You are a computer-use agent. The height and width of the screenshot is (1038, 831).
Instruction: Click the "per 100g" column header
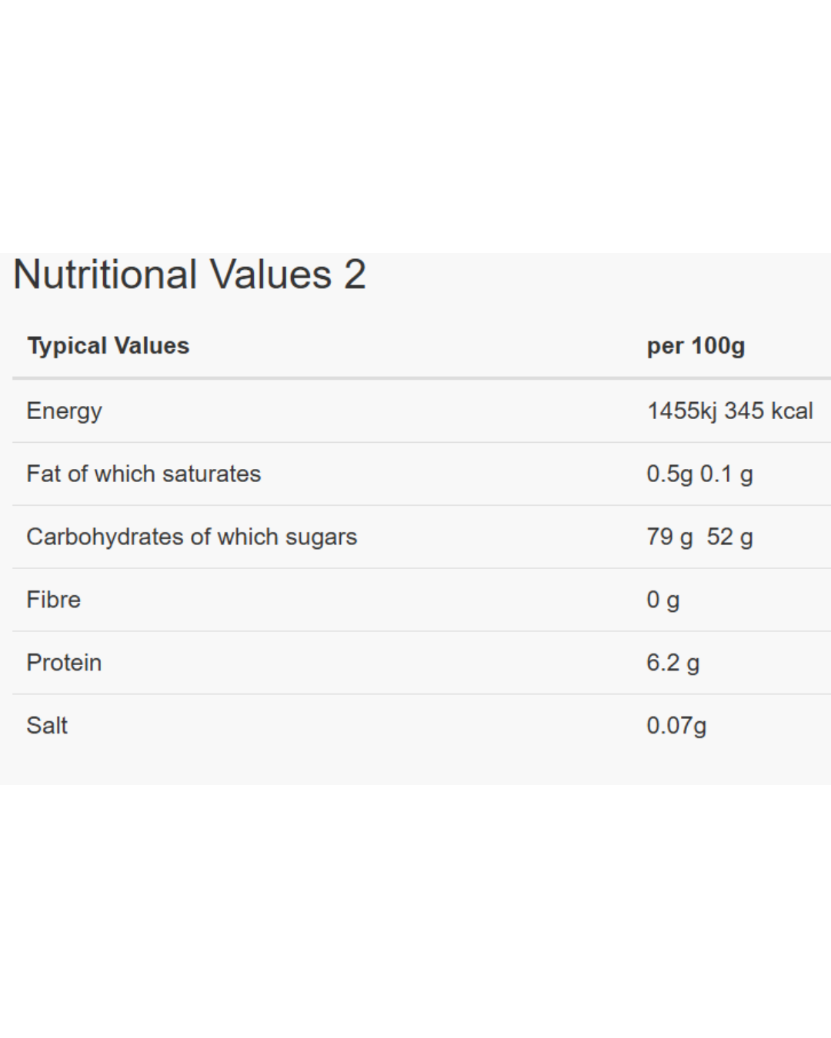point(696,346)
